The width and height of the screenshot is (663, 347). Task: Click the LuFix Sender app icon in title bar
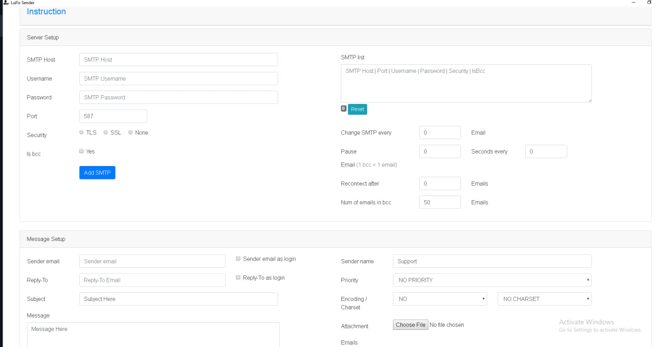click(x=6, y=3)
